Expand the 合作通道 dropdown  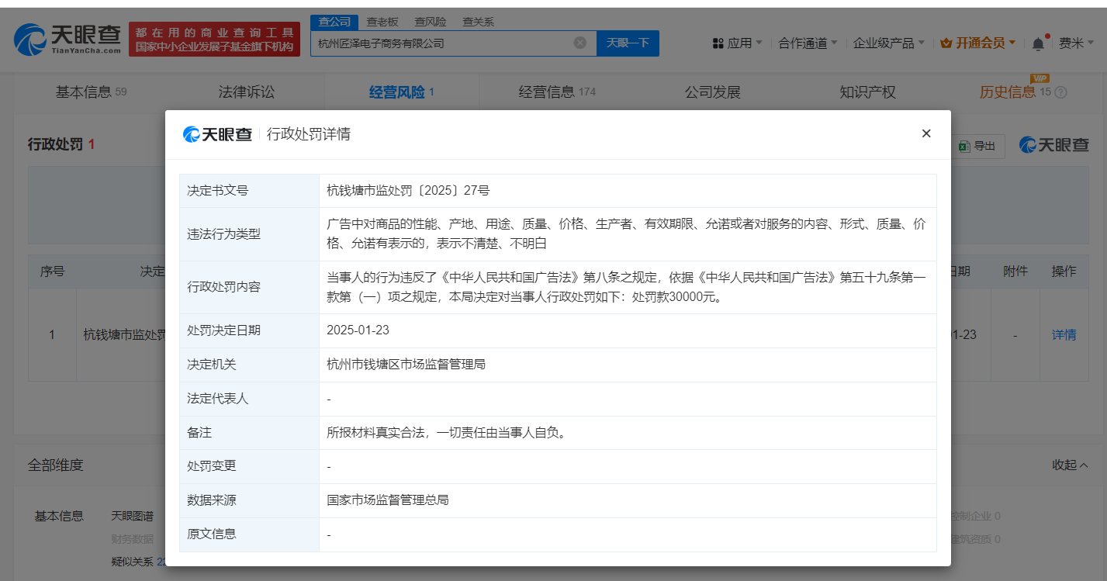click(x=808, y=43)
